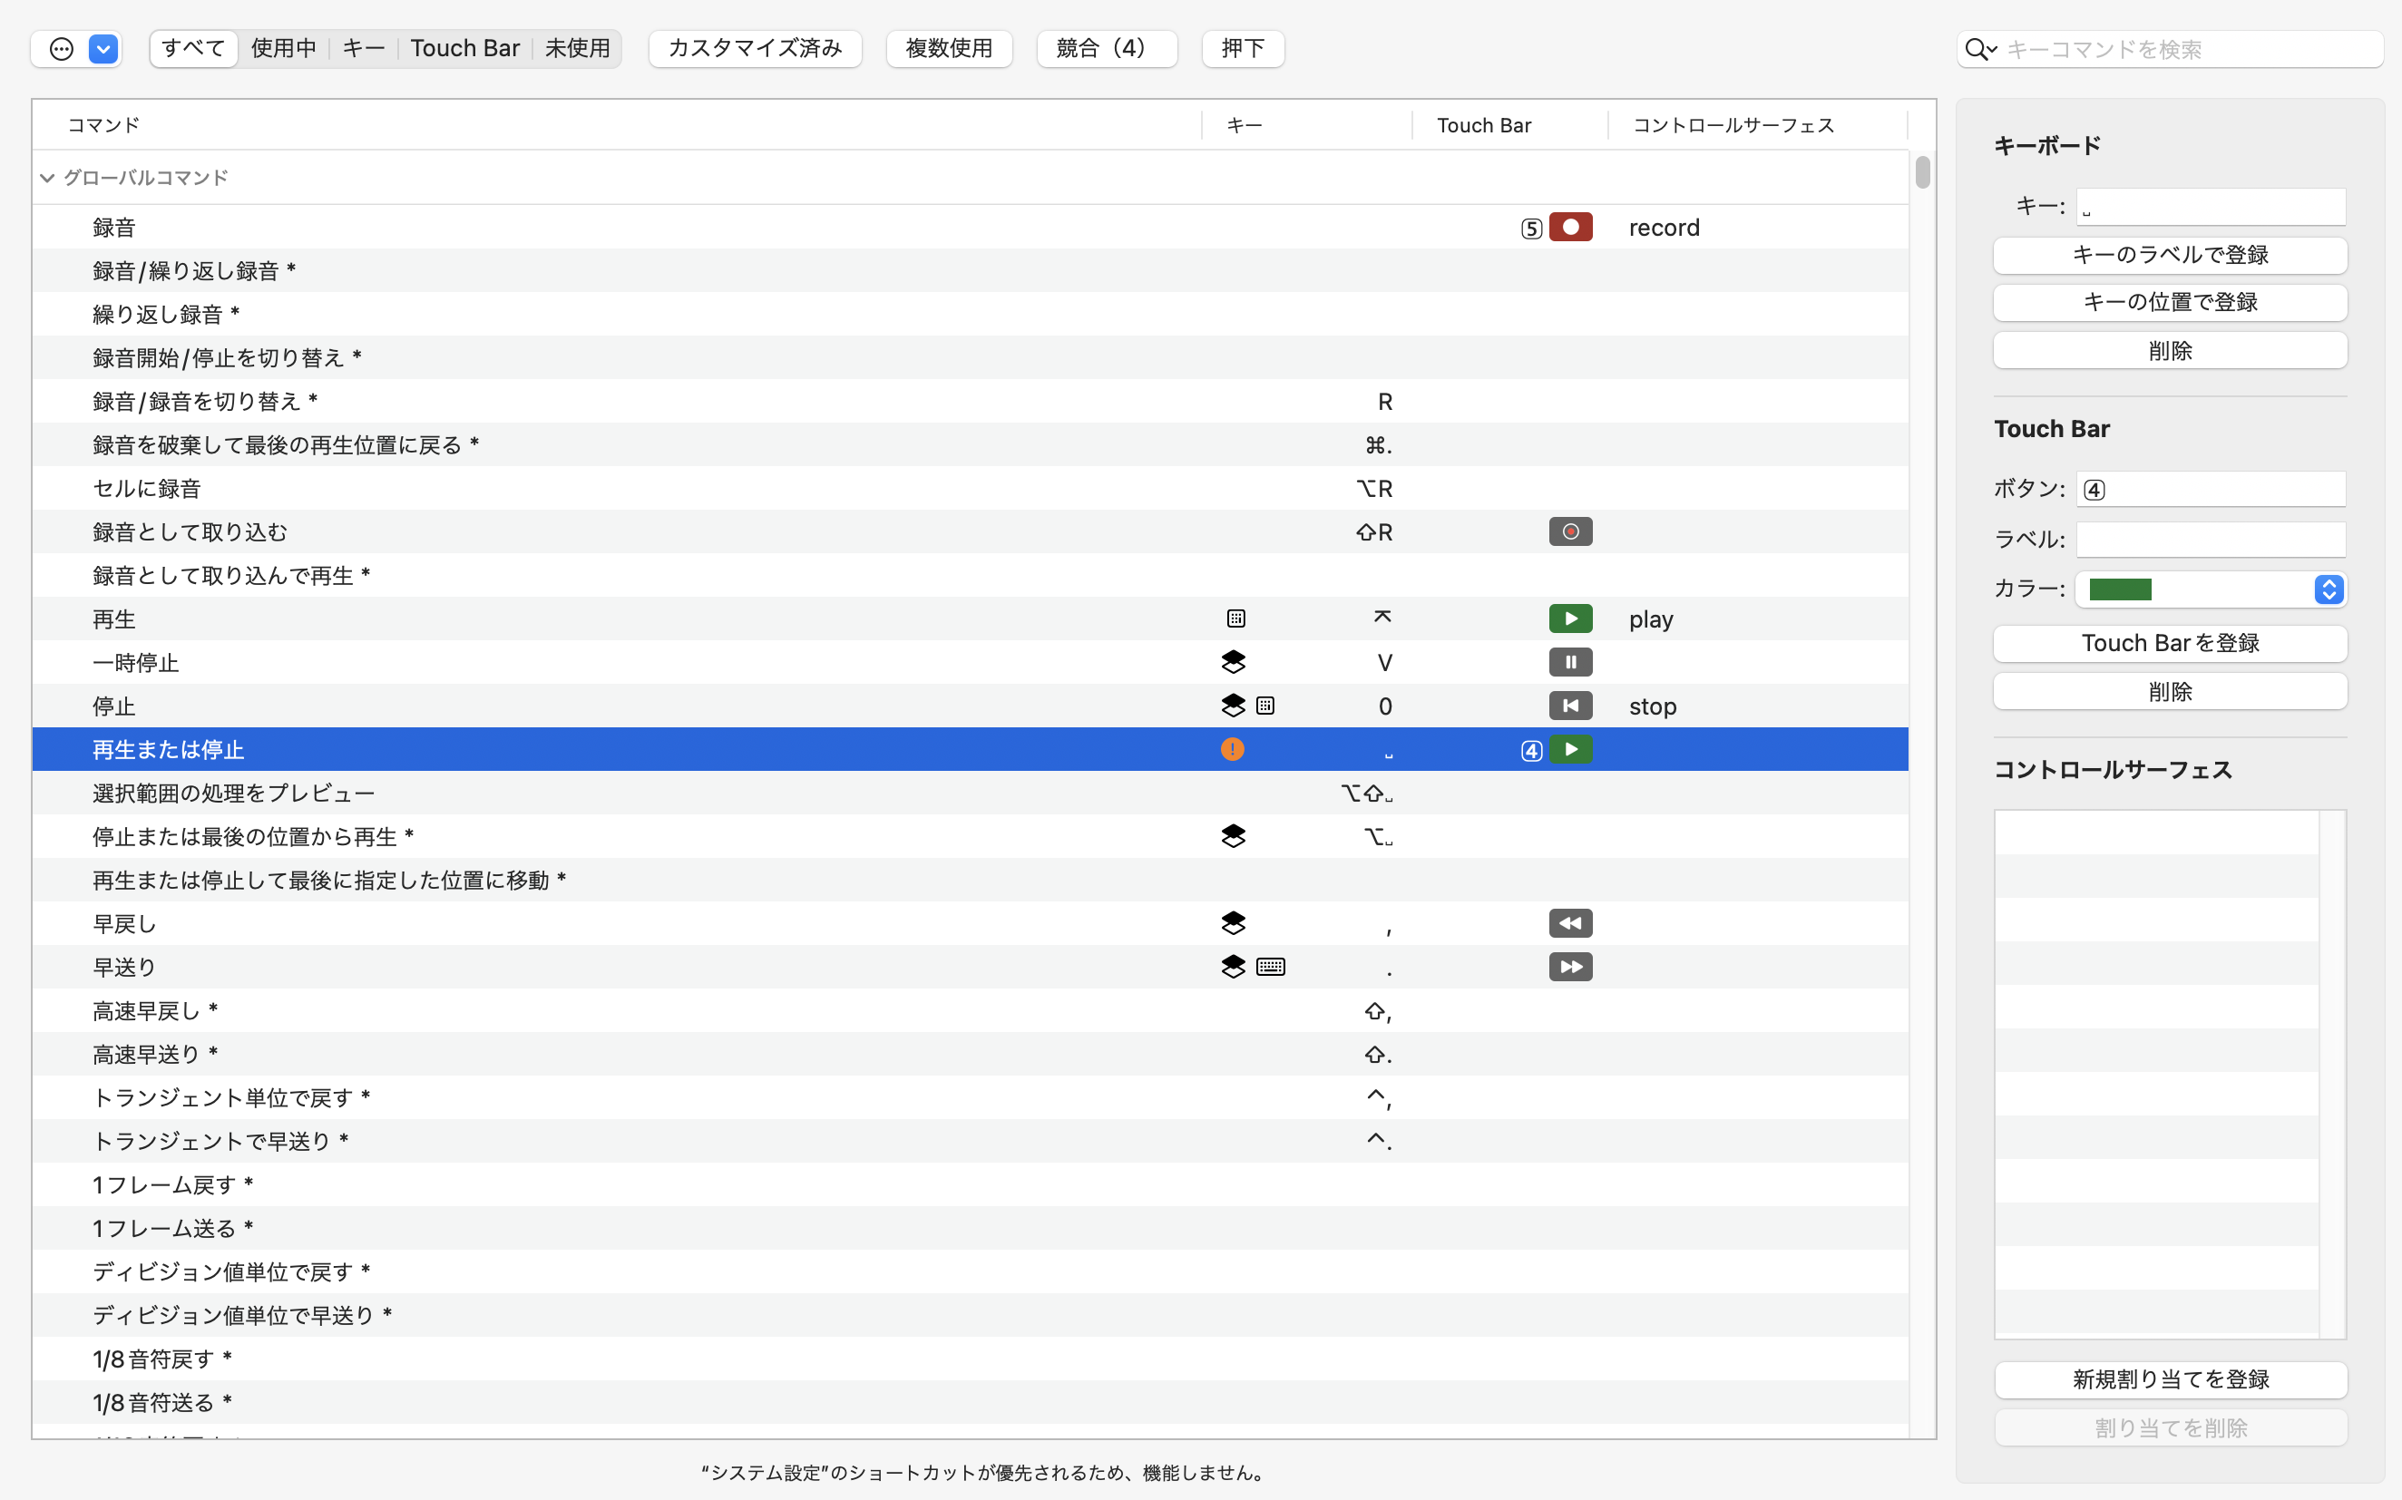Image resolution: width=2402 pixels, height=1500 pixels.
Task: Collapse the グローバルコマンド group
Action: (46, 179)
